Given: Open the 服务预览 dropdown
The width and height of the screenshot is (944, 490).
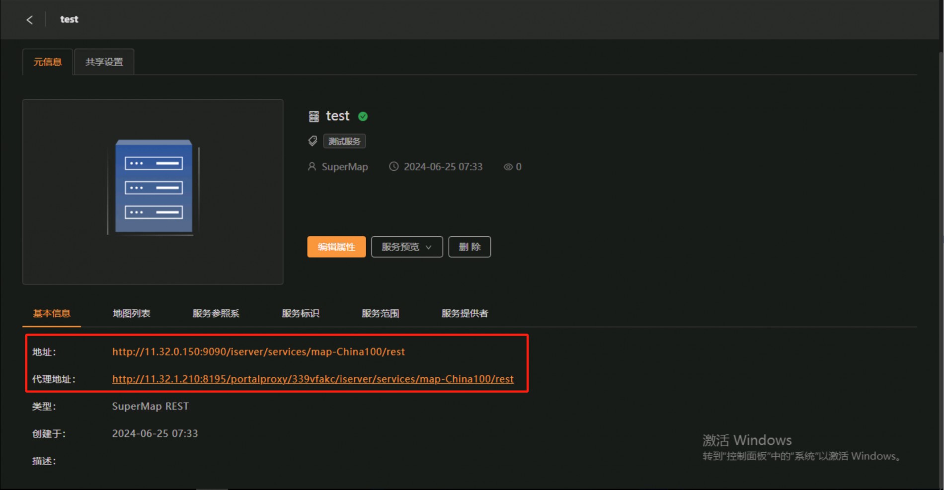Looking at the screenshot, I should [407, 247].
